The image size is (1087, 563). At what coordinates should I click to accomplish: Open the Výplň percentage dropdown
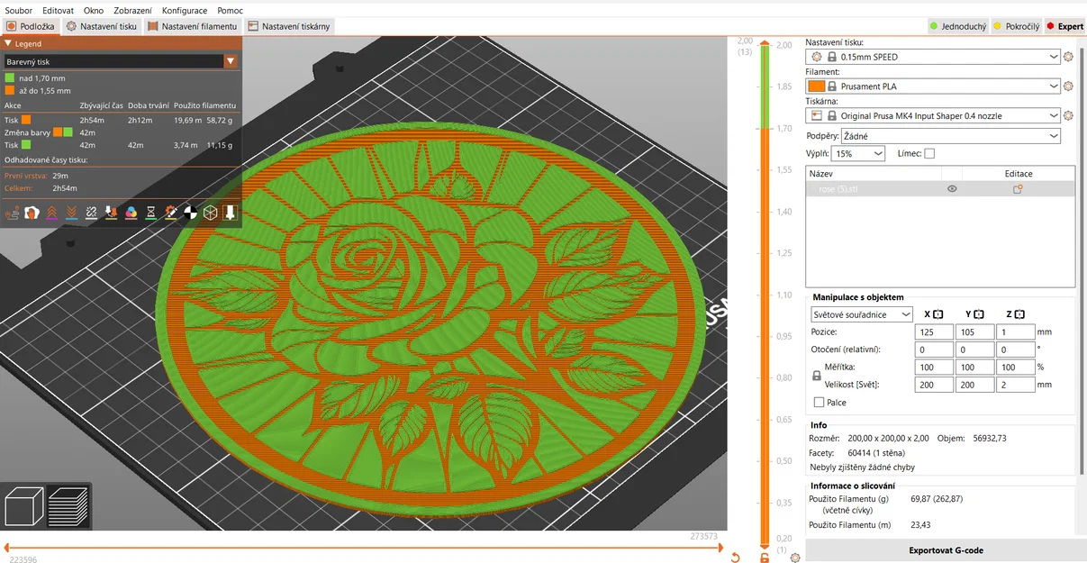[x=858, y=152]
